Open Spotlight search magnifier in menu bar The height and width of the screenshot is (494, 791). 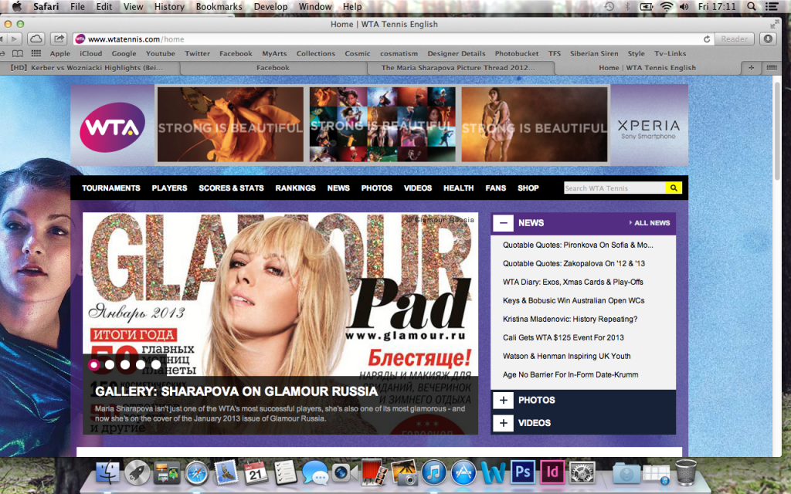pyautogui.click(x=752, y=6)
